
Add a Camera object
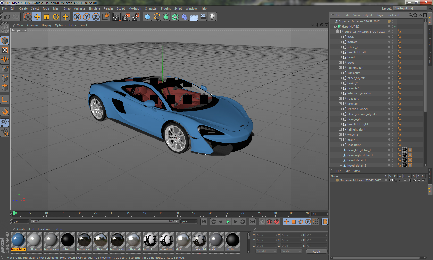click(203, 17)
